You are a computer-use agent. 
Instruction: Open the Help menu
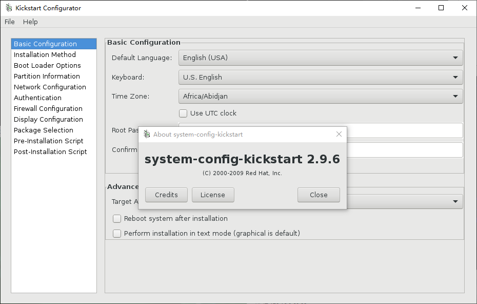tap(30, 22)
